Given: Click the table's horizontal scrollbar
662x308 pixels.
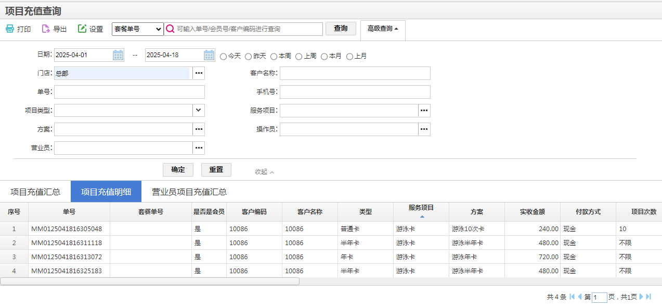Looking at the screenshot, I should pyautogui.click(x=150, y=281).
